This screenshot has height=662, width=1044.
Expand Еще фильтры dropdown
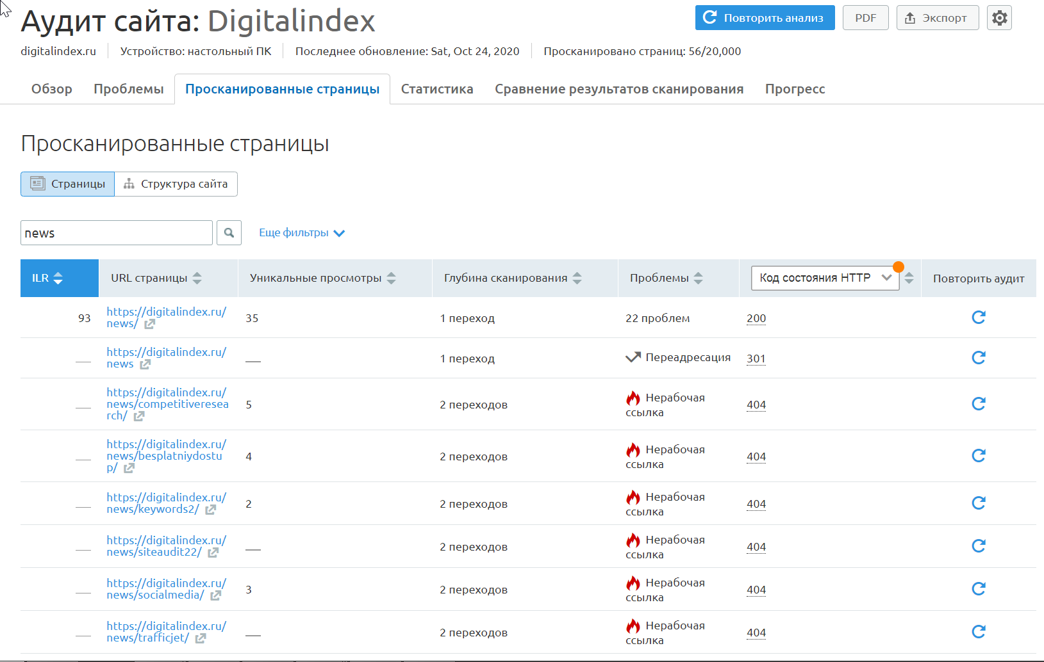pyautogui.click(x=302, y=233)
